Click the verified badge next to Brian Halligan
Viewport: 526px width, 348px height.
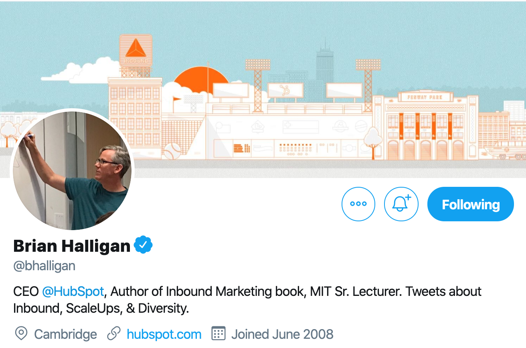click(143, 245)
